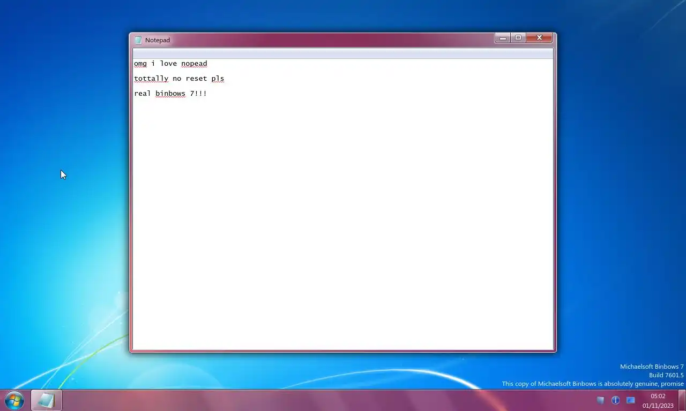Click the word "pls" in the text

coord(218,79)
